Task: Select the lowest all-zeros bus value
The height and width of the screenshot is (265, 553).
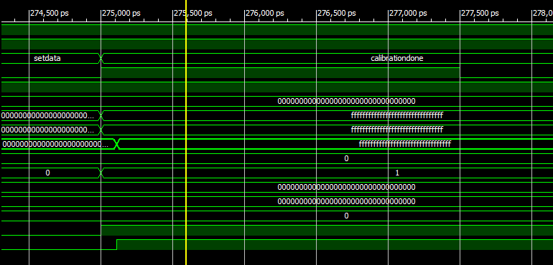Action: [346, 201]
